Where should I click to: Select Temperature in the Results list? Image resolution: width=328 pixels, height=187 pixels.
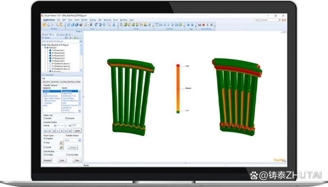tap(70, 91)
